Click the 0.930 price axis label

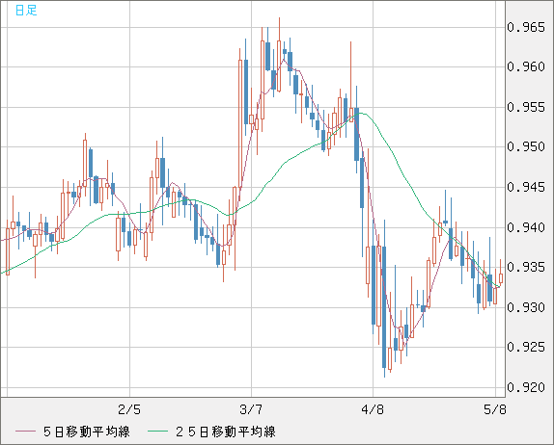[x=526, y=307]
